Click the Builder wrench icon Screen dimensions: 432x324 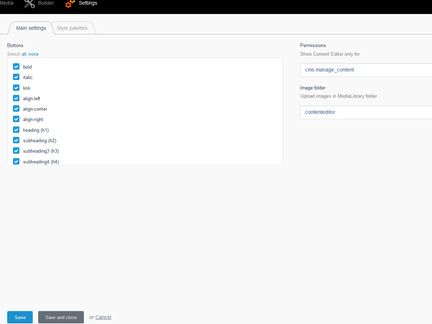click(30, 4)
